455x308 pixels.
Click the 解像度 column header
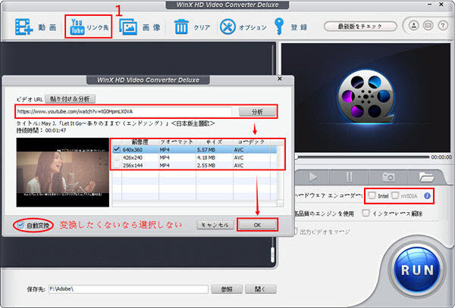coord(140,142)
